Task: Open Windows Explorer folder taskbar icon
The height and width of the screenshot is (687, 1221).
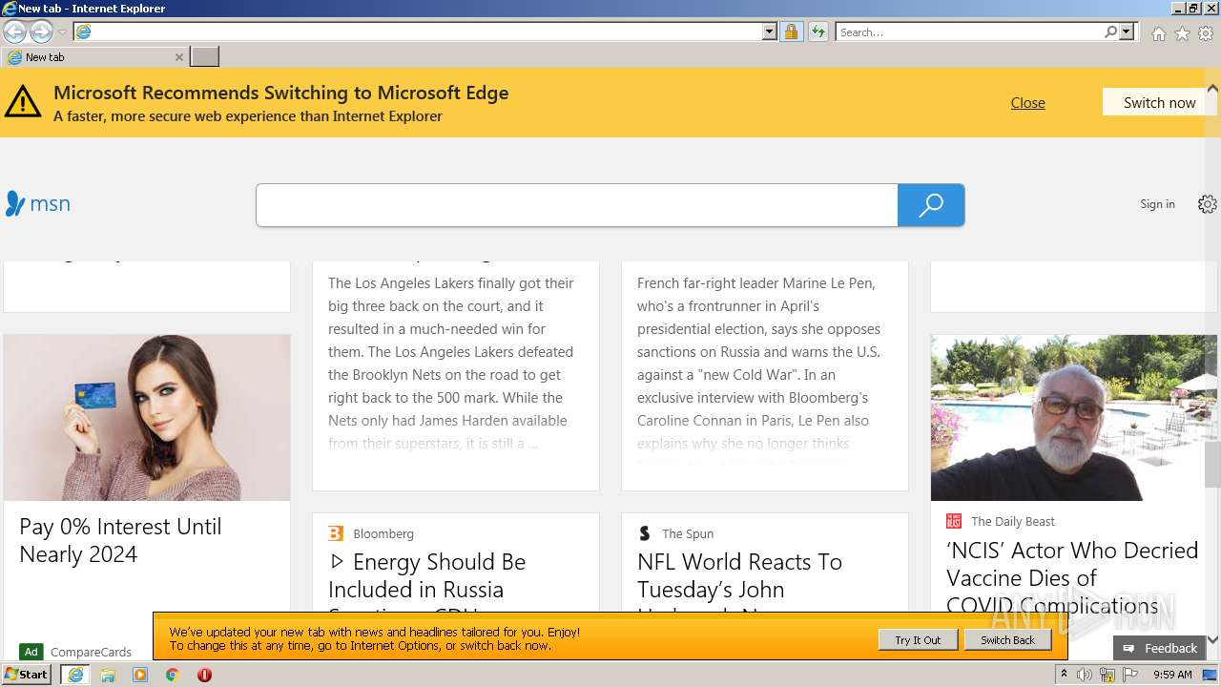Action: click(x=108, y=675)
